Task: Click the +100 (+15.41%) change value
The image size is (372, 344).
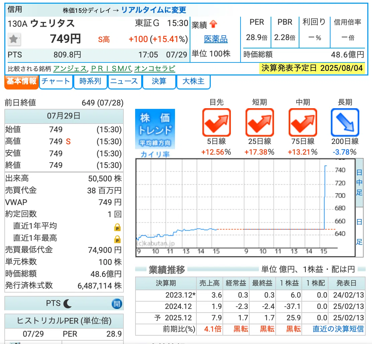Action: click(x=158, y=39)
